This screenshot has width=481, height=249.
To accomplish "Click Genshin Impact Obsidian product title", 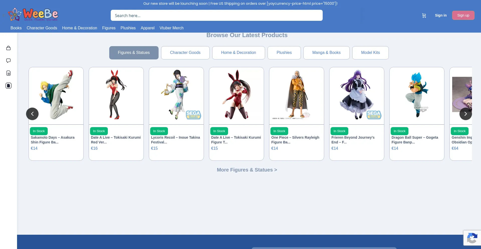I will 462,140.
